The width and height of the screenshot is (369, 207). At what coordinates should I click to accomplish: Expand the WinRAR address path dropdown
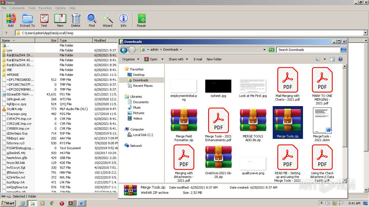click(366, 33)
